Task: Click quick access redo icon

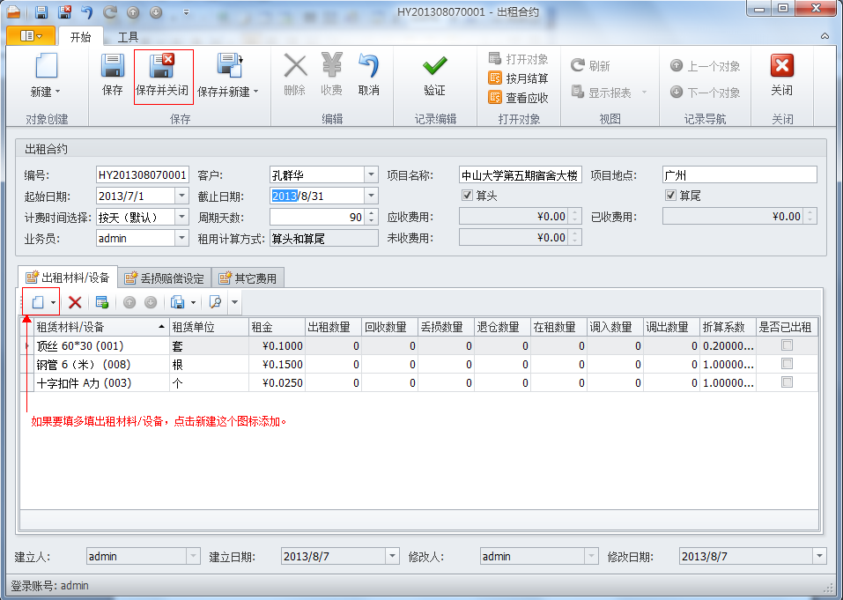Action: (x=110, y=11)
